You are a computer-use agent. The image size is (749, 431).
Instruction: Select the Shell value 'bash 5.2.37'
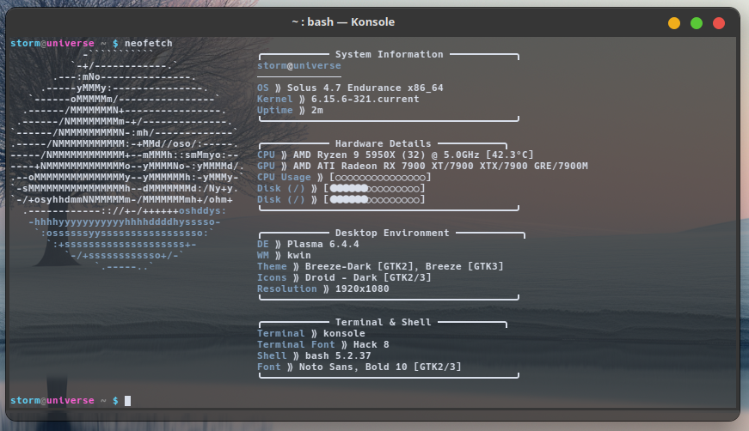click(338, 355)
